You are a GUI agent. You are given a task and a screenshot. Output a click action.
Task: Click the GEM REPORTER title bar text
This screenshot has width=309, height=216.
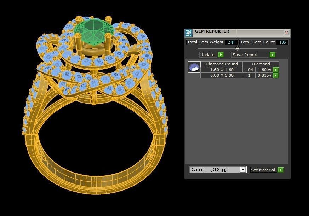[x=212, y=31]
